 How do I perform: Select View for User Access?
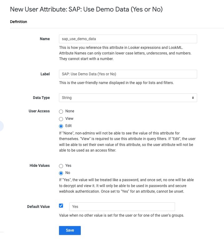(61, 119)
